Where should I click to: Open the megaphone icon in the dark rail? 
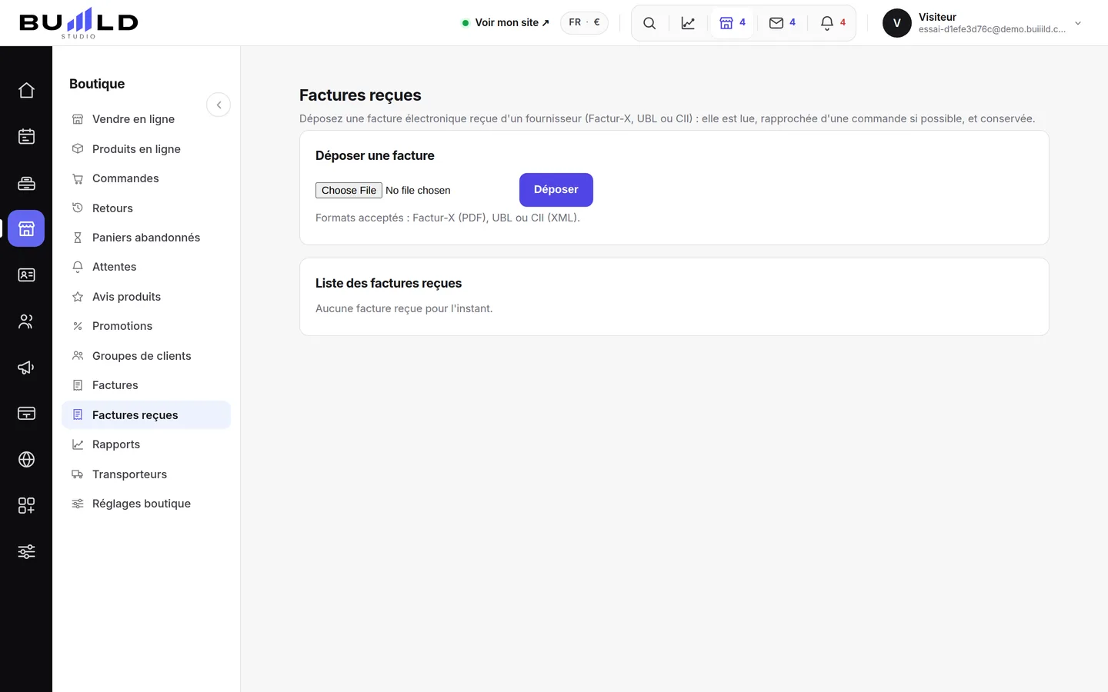[26, 367]
